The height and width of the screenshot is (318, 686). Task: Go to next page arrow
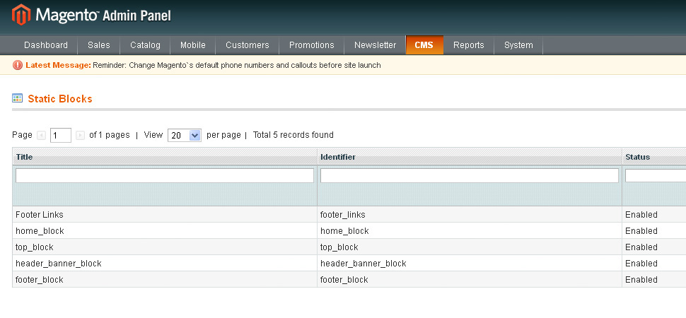tap(80, 135)
